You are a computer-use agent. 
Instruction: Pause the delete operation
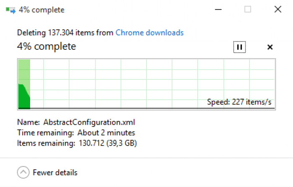[x=239, y=47]
